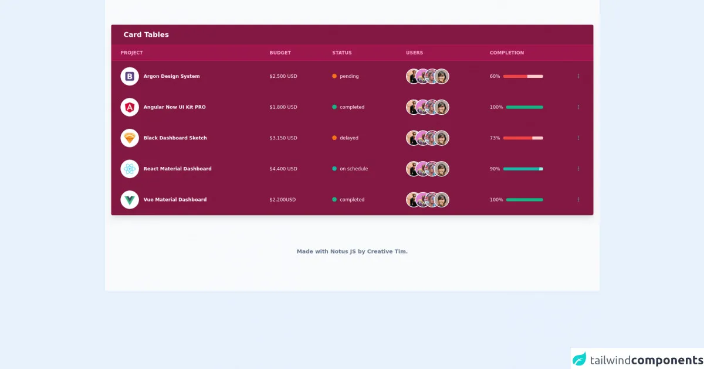The image size is (704, 369).
Task: Click the Project column header
Action: [131, 53]
